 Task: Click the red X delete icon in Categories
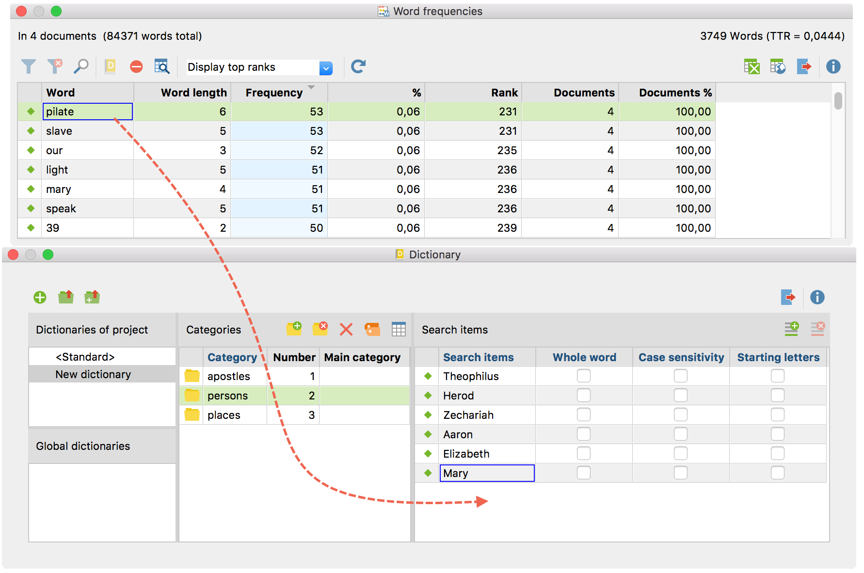point(346,330)
